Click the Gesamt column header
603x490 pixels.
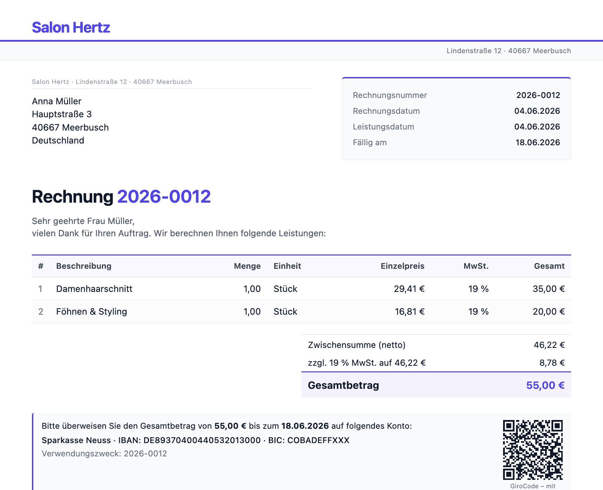point(549,266)
